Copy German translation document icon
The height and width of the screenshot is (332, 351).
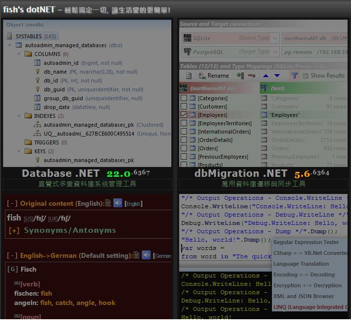pyautogui.click(x=136, y=255)
